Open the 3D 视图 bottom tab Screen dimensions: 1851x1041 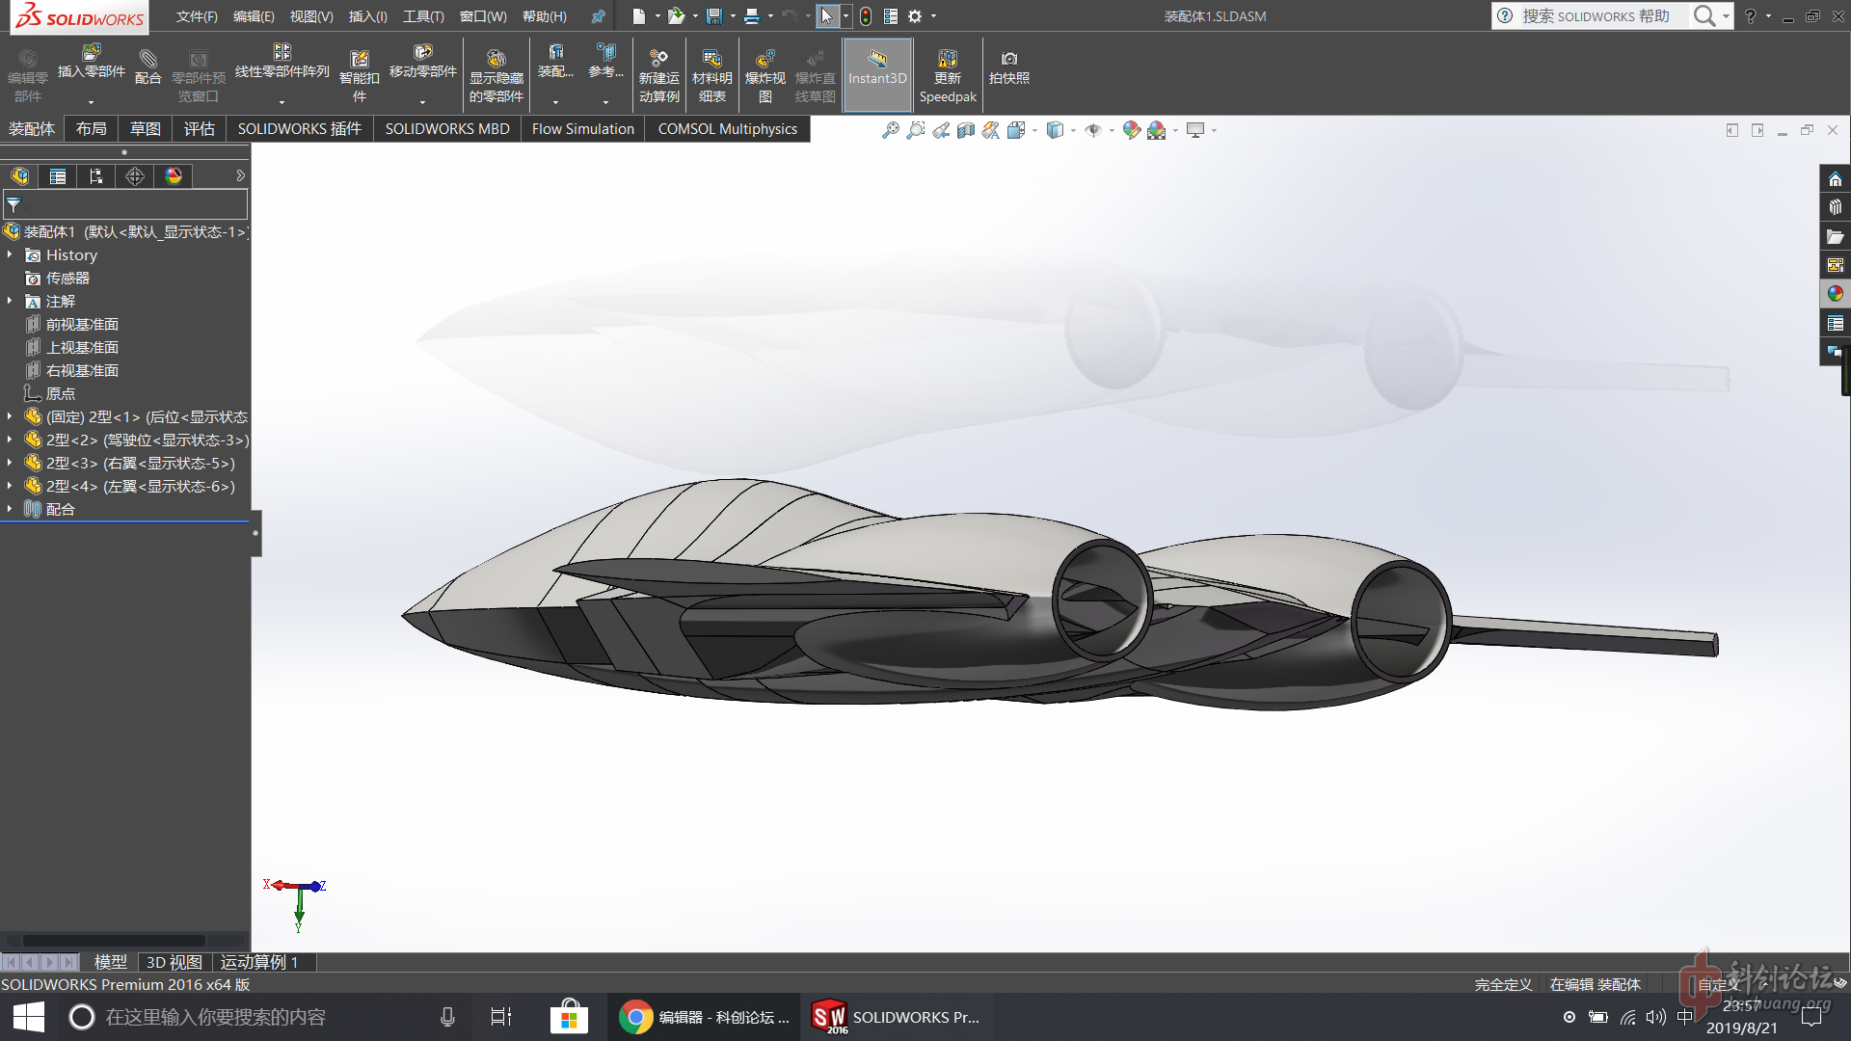tap(174, 962)
